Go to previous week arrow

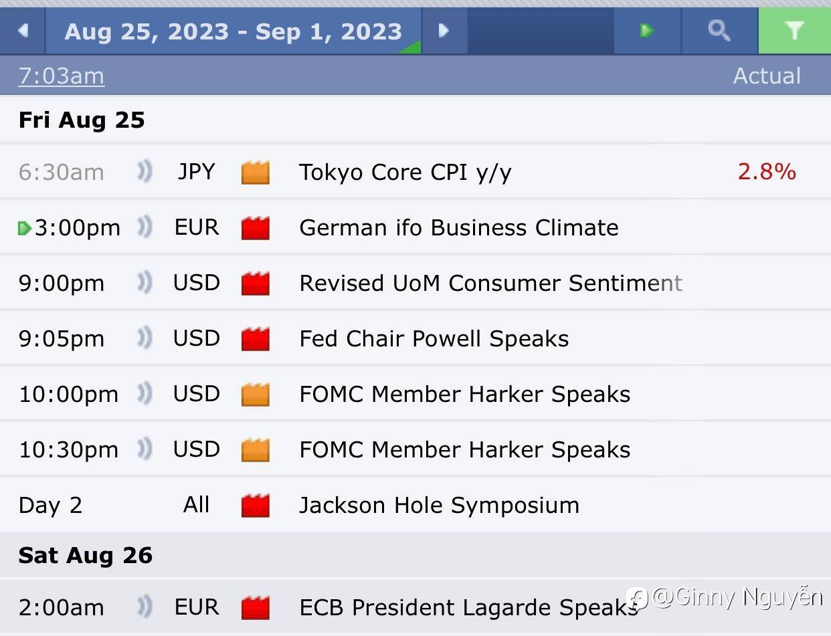click(x=23, y=31)
